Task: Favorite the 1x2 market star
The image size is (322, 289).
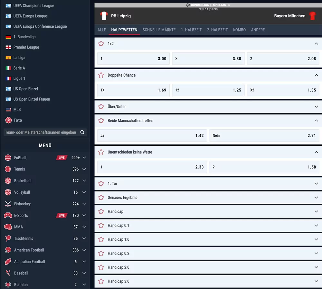Action: point(101,44)
